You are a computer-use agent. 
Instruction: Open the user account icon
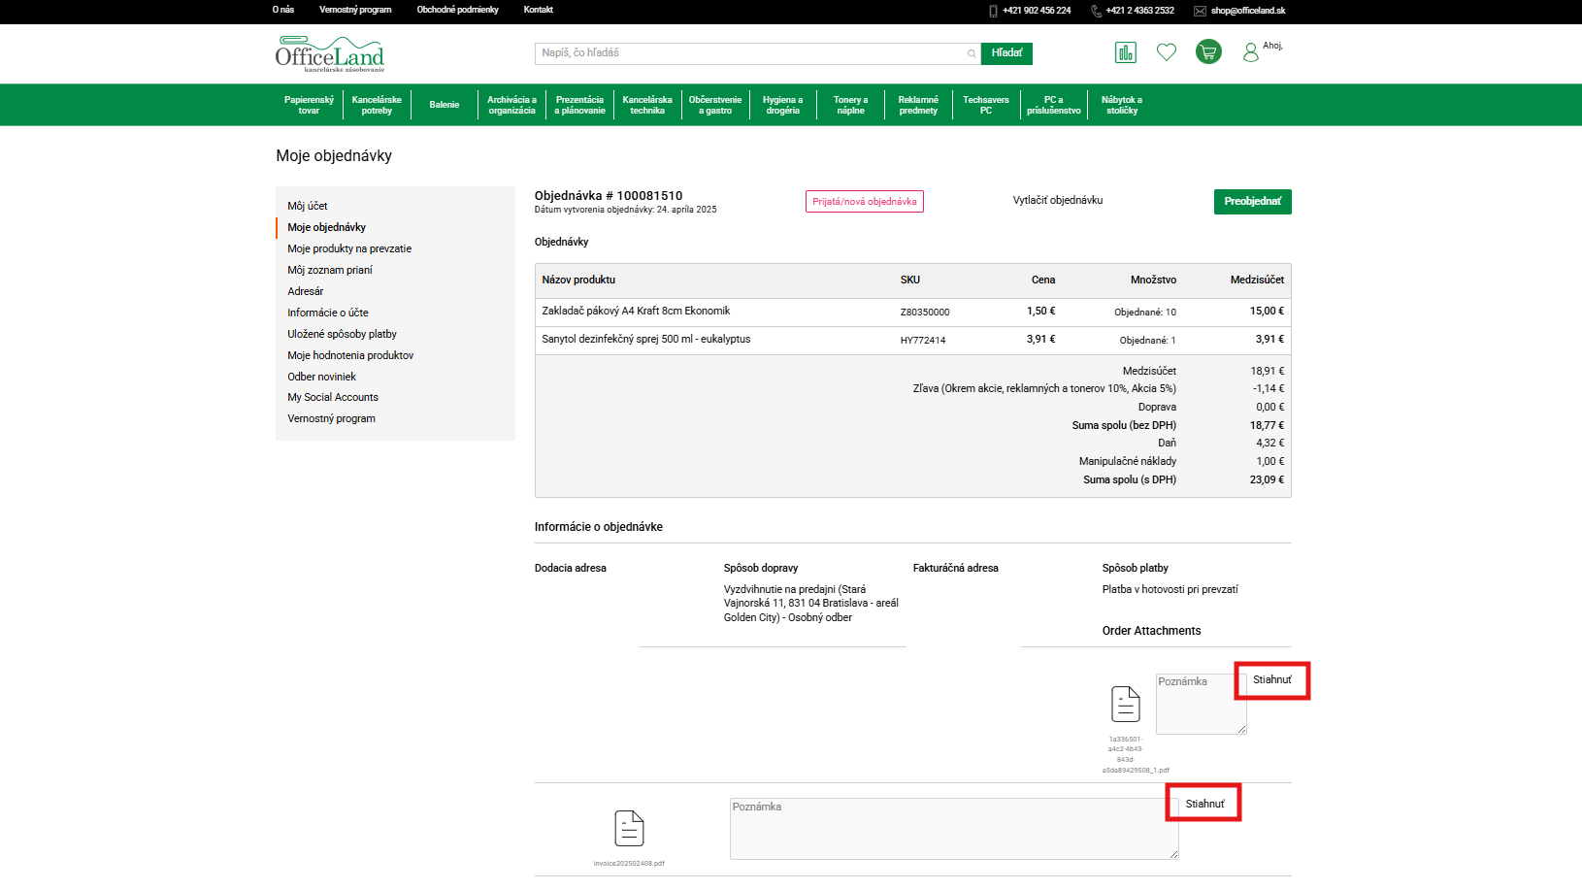(1251, 52)
